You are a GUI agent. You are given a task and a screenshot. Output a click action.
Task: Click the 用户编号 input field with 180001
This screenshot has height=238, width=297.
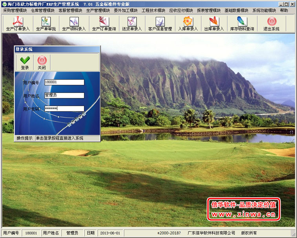coord(64,82)
